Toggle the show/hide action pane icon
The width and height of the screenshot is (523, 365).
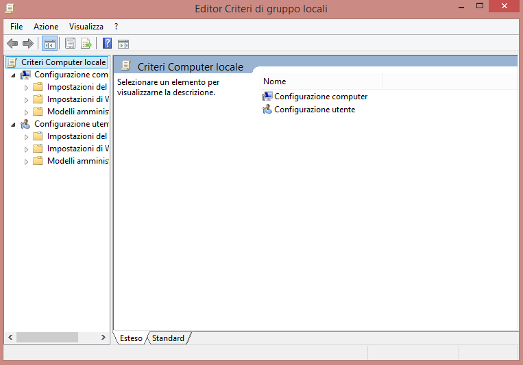coord(123,44)
